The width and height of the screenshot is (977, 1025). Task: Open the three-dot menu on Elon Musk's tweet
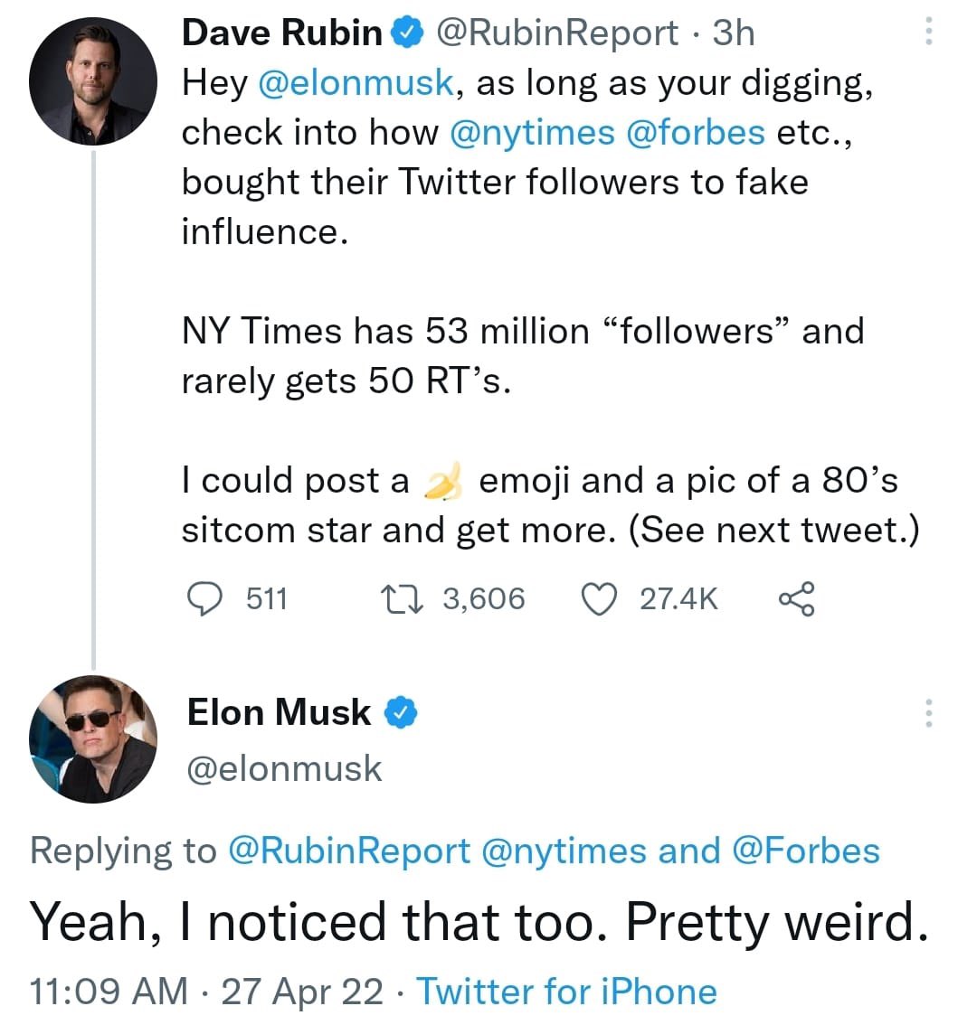928,713
